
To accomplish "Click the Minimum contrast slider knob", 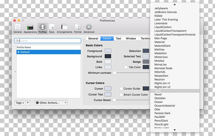I will pyautogui.click(x=115, y=73).
